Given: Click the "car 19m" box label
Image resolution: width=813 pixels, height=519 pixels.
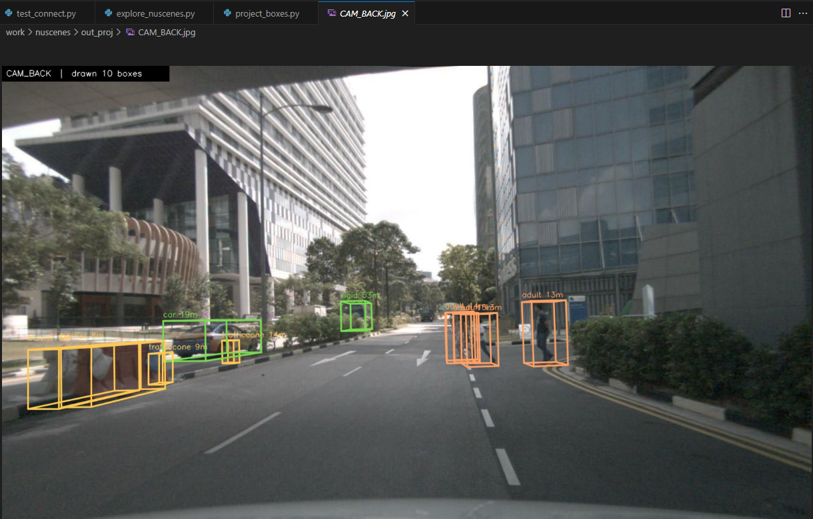Looking at the screenshot, I should 180,314.
